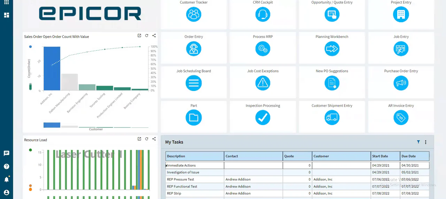The height and width of the screenshot is (199, 446).
Task: Open the help question mark icon
Action: tap(6, 166)
